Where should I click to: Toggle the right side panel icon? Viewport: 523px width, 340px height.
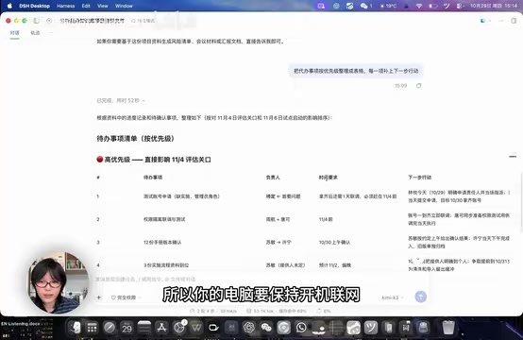pyautogui.click(x=514, y=21)
